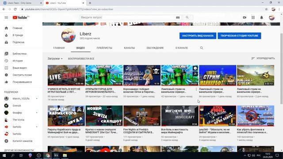Switch to Liberz Team browser tab
Viewport: 283px width, 159px height.
pyautogui.click(x=22, y=3)
